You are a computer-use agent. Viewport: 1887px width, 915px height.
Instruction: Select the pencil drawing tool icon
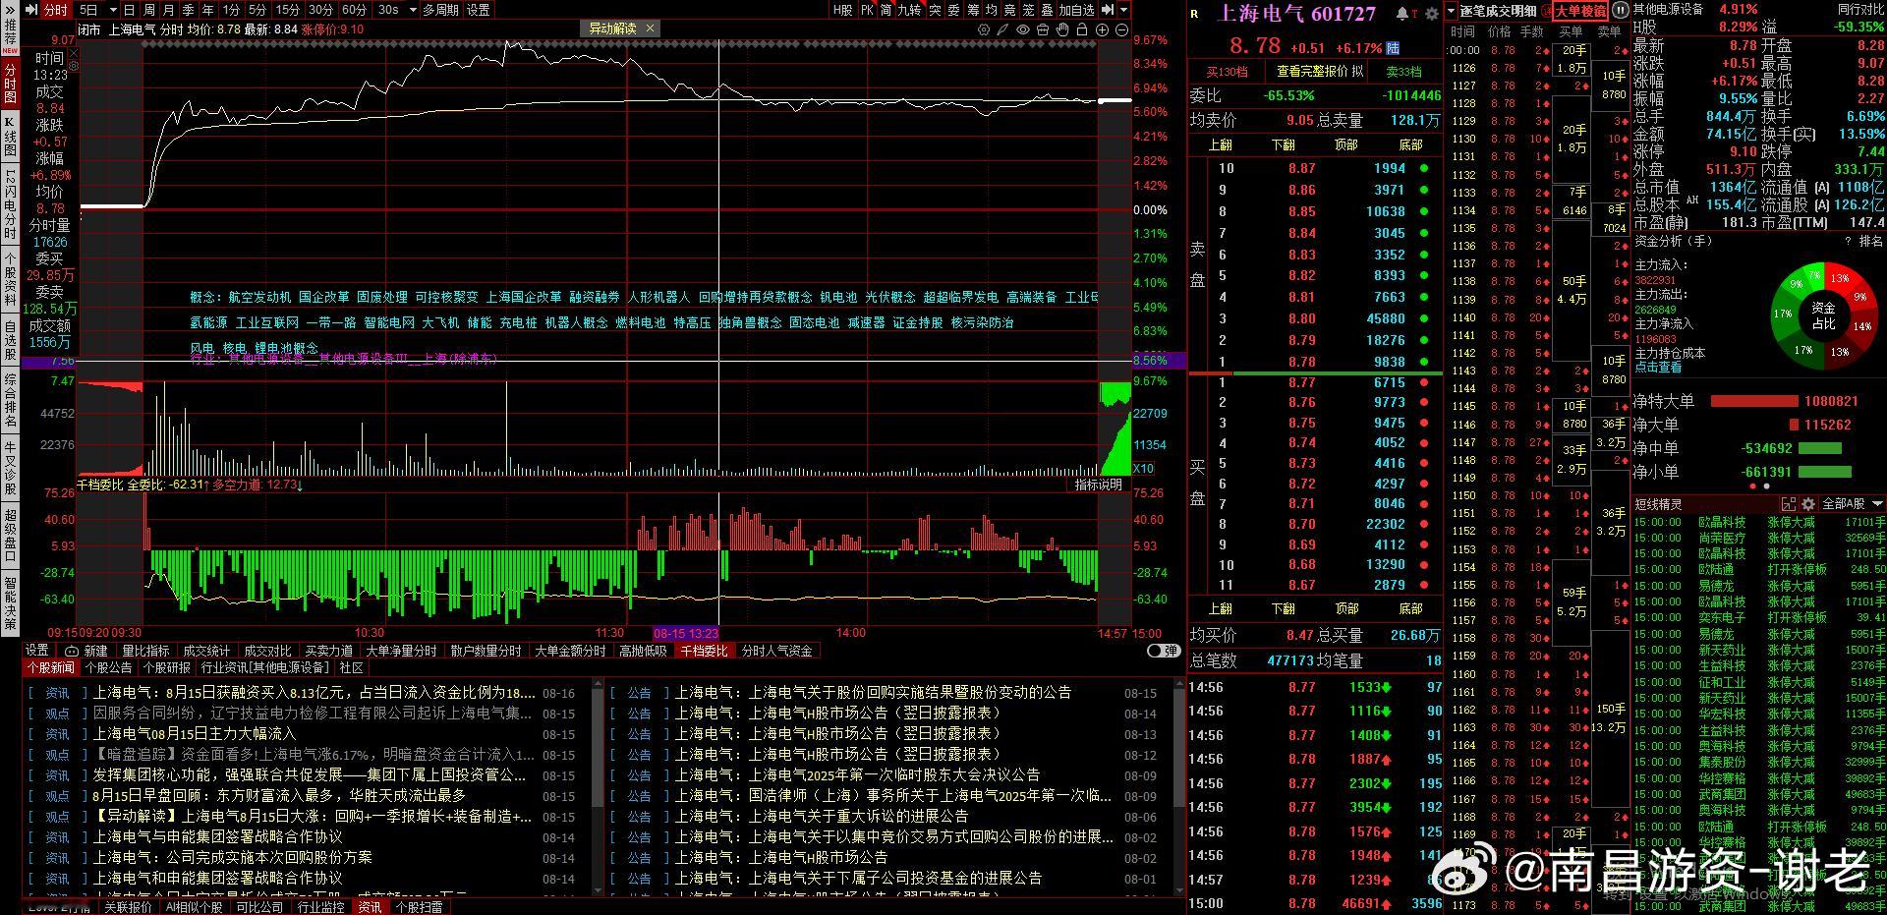1002,29
